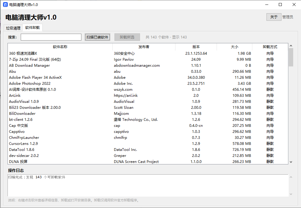Click publisher wszyk.com
The image size is (301, 208).
coord(123,90)
